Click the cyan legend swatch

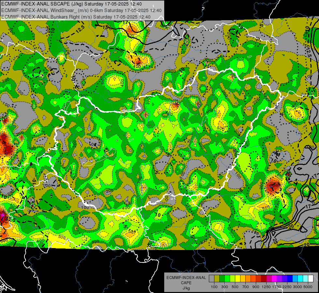click(x=300, y=279)
